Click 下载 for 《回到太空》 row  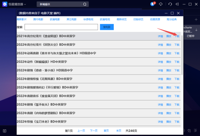pyautogui.click(x=177, y=45)
